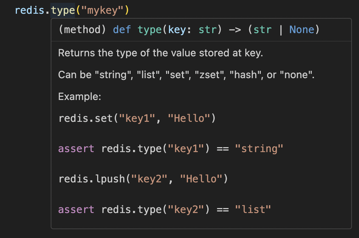359x238 pixels.
Task: Click the assert keyword on the "key1" line
Action: coord(76,149)
